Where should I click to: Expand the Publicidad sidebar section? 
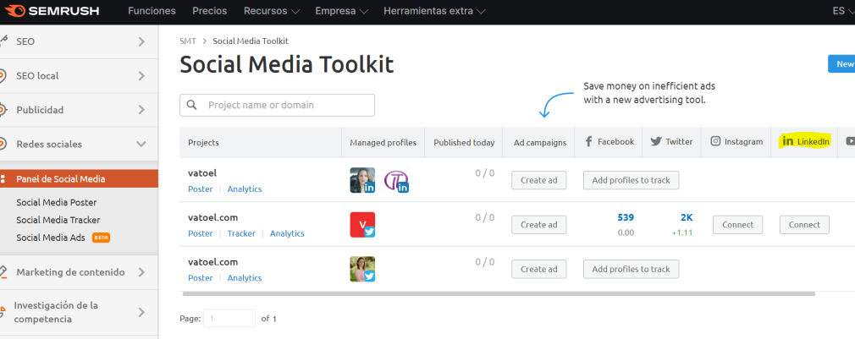[x=79, y=110]
